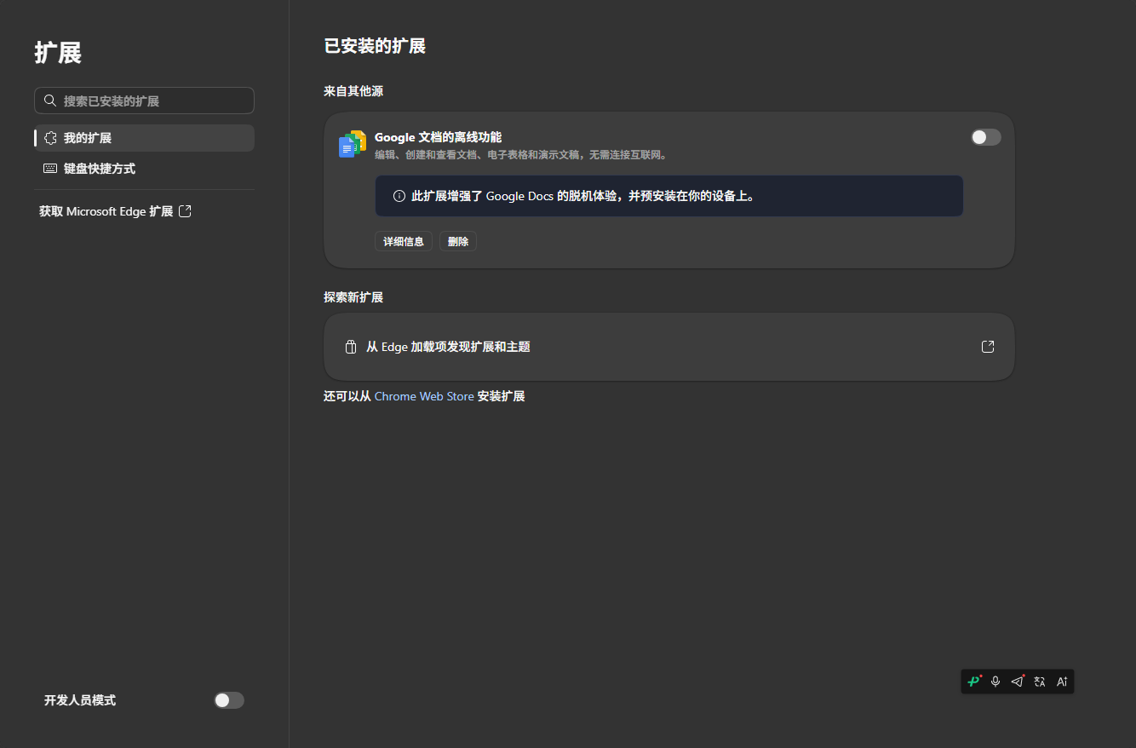Turn on 开发人员模式 switch
Screen dimensions: 1136x748
(229, 700)
